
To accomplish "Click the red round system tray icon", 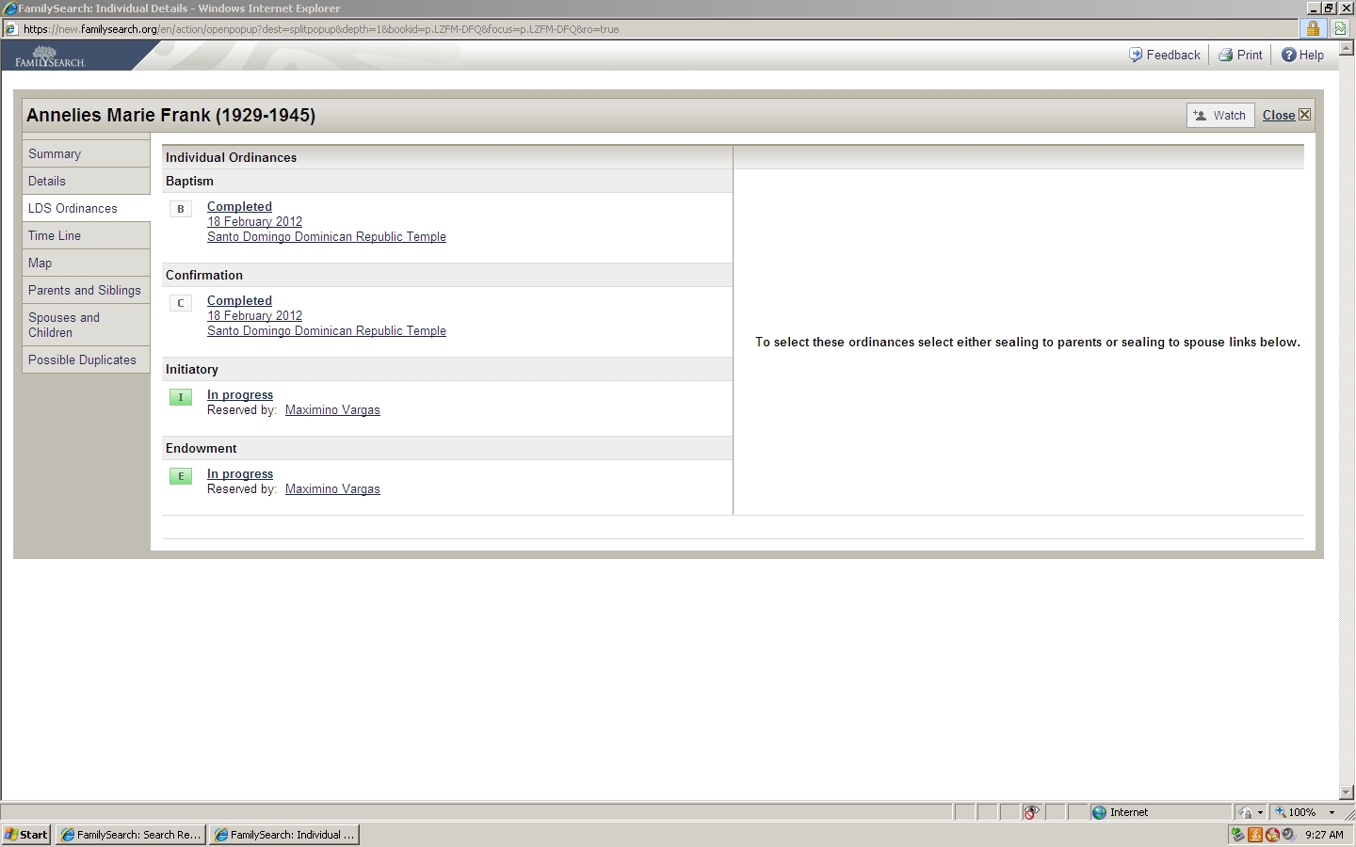I will coord(1272,835).
